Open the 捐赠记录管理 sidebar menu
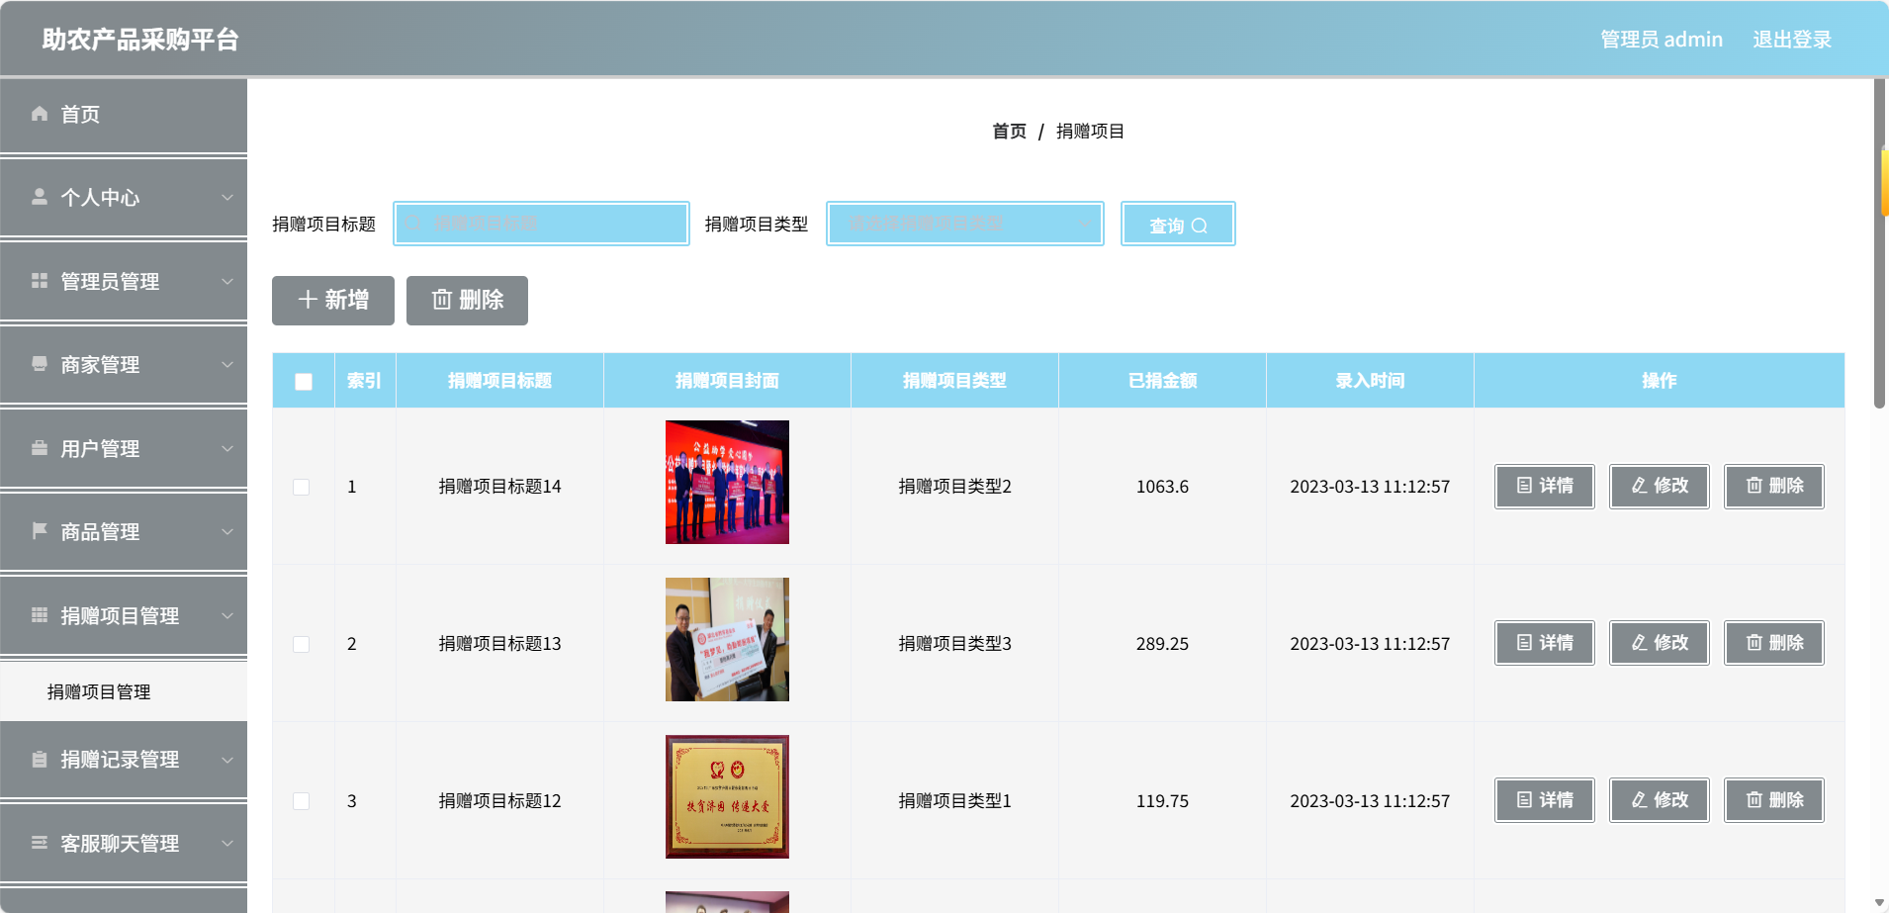The width and height of the screenshot is (1889, 913). [x=124, y=760]
